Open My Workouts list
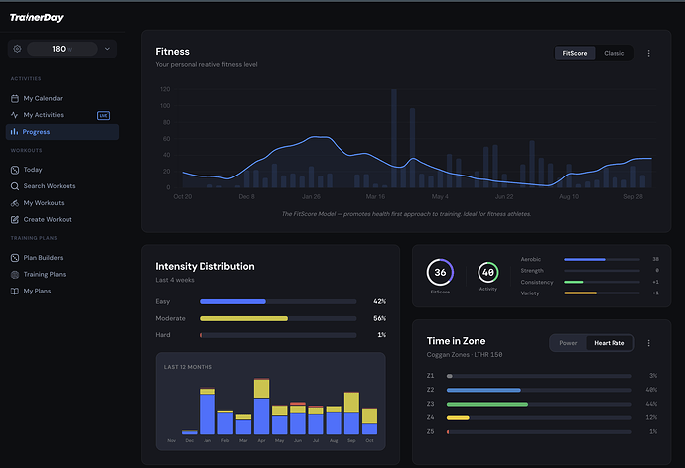The height and width of the screenshot is (468, 685). pos(44,203)
